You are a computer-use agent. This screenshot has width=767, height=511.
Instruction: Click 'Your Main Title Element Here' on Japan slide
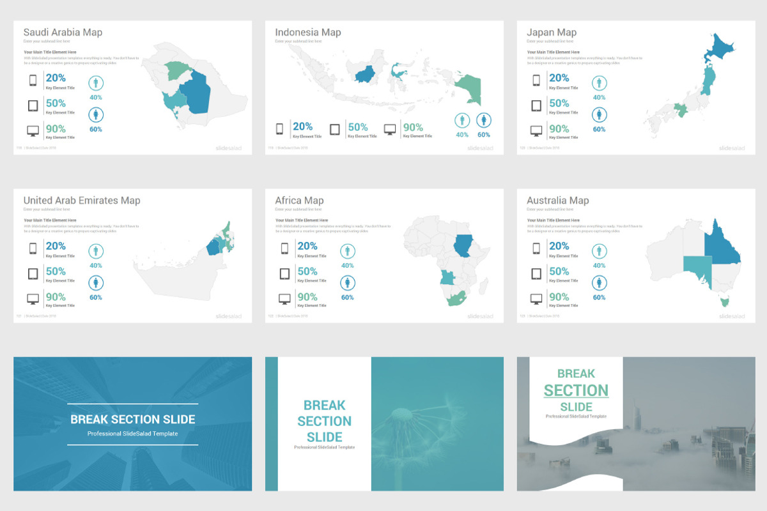[x=554, y=52]
